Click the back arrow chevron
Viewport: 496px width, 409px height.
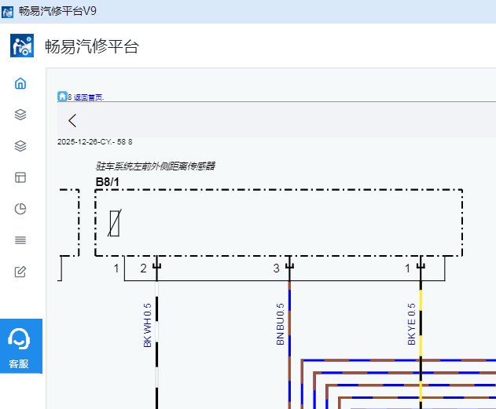click(x=72, y=120)
